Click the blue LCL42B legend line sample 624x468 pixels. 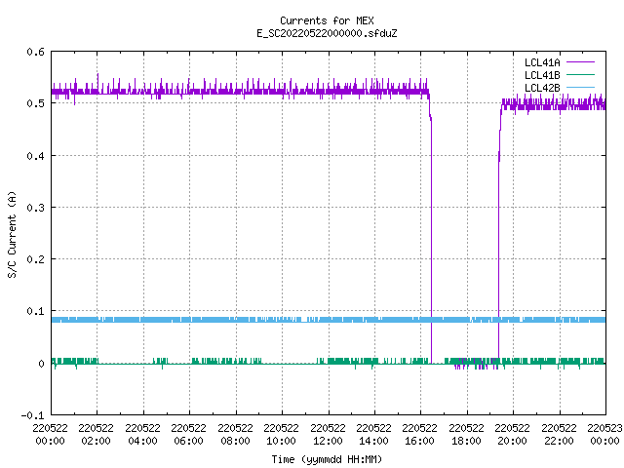[580, 87]
